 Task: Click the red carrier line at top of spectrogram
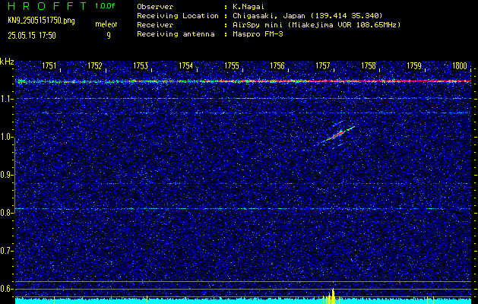(243, 81)
